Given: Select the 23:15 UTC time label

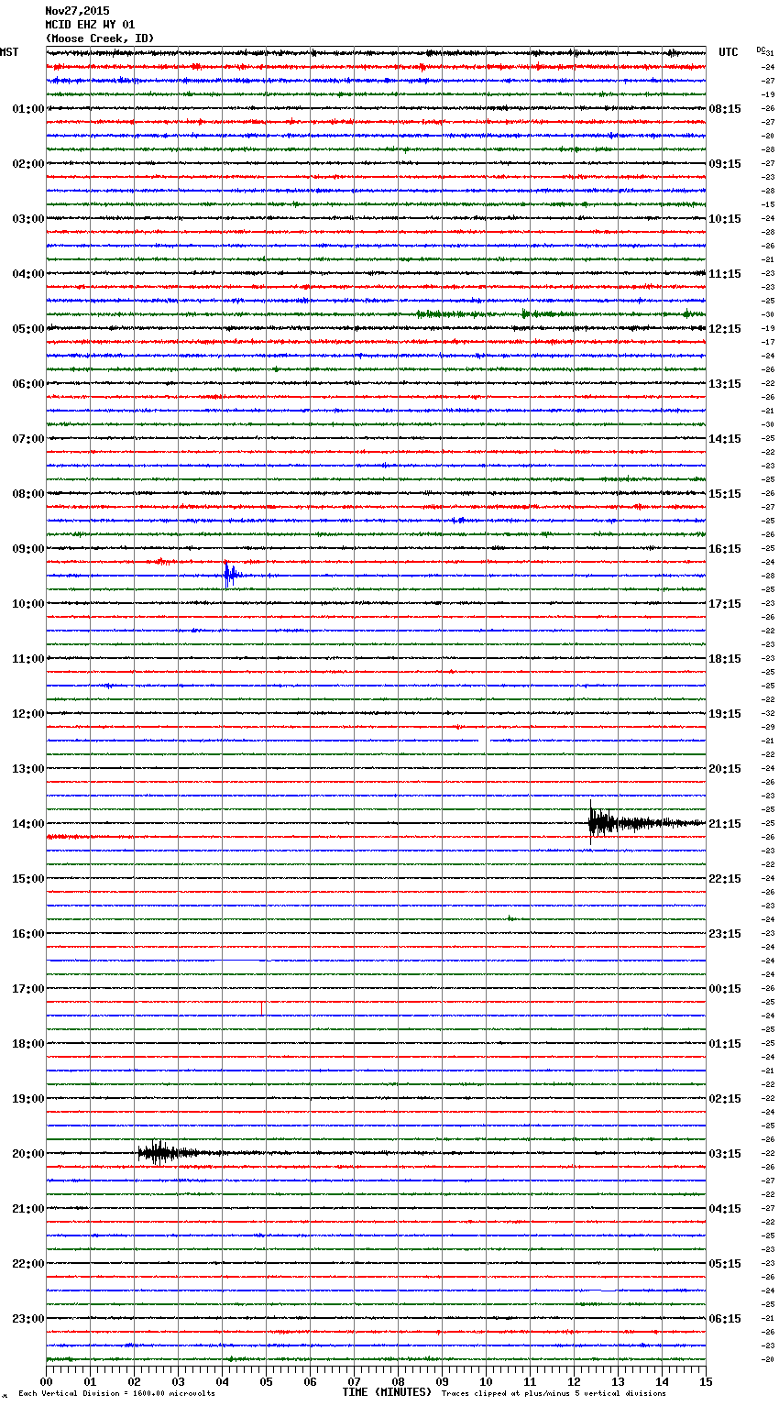Looking at the screenshot, I should pos(725,934).
